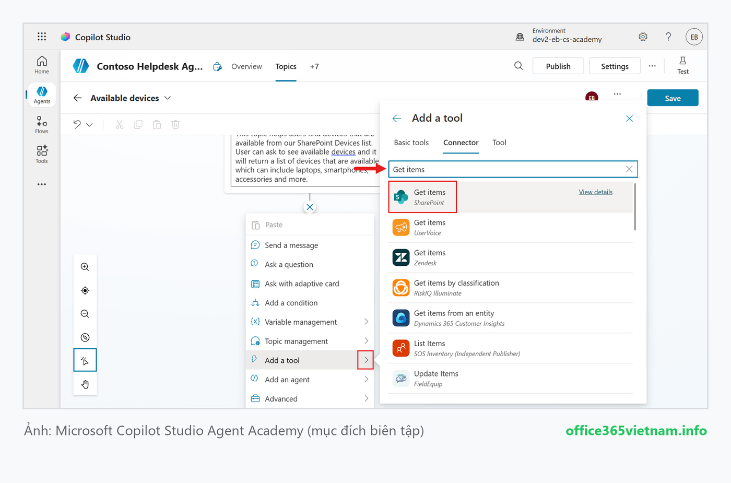Click the Publish button
Image resolution: width=731 pixels, height=483 pixels.
558,66
